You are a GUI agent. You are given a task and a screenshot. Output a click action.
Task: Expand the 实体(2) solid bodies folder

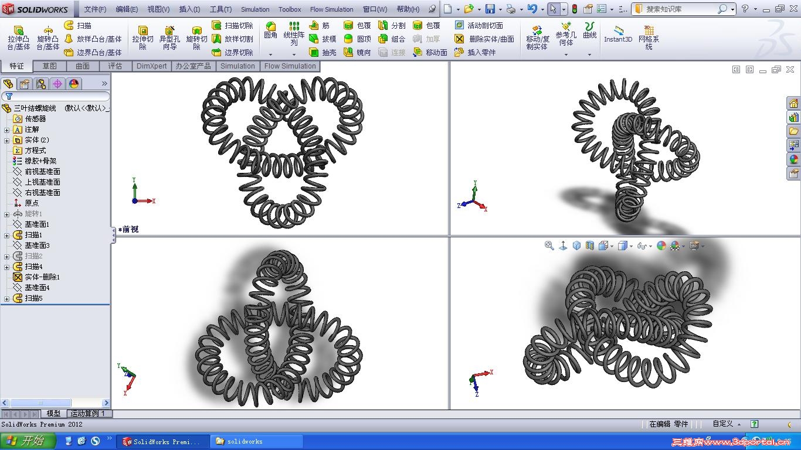(x=6, y=140)
